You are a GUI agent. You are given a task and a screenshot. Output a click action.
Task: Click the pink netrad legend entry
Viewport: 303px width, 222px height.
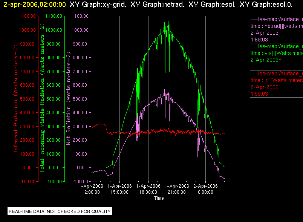tap(277, 29)
